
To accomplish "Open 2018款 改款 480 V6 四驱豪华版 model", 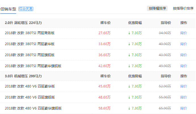I will pos(29,86).
